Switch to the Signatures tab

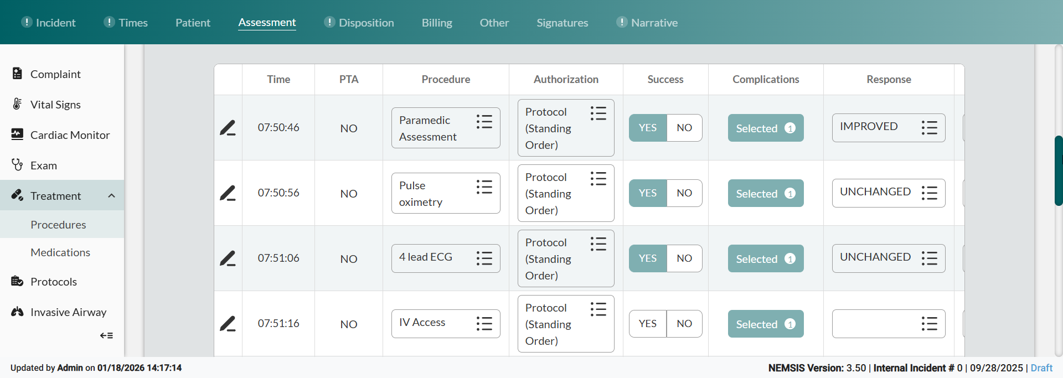point(562,23)
